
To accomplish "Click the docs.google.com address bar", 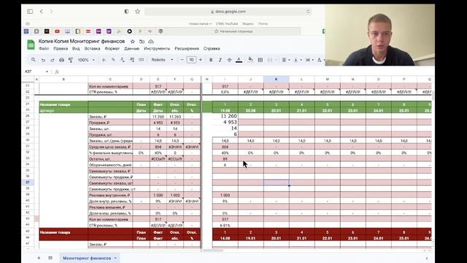I will tap(228, 12).
